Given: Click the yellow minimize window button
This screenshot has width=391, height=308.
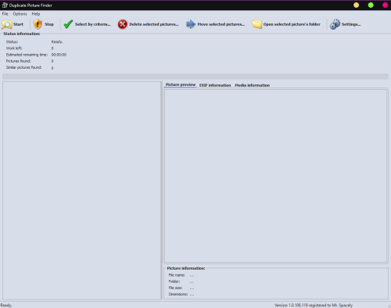Looking at the screenshot, I should pyautogui.click(x=356, y=5).
